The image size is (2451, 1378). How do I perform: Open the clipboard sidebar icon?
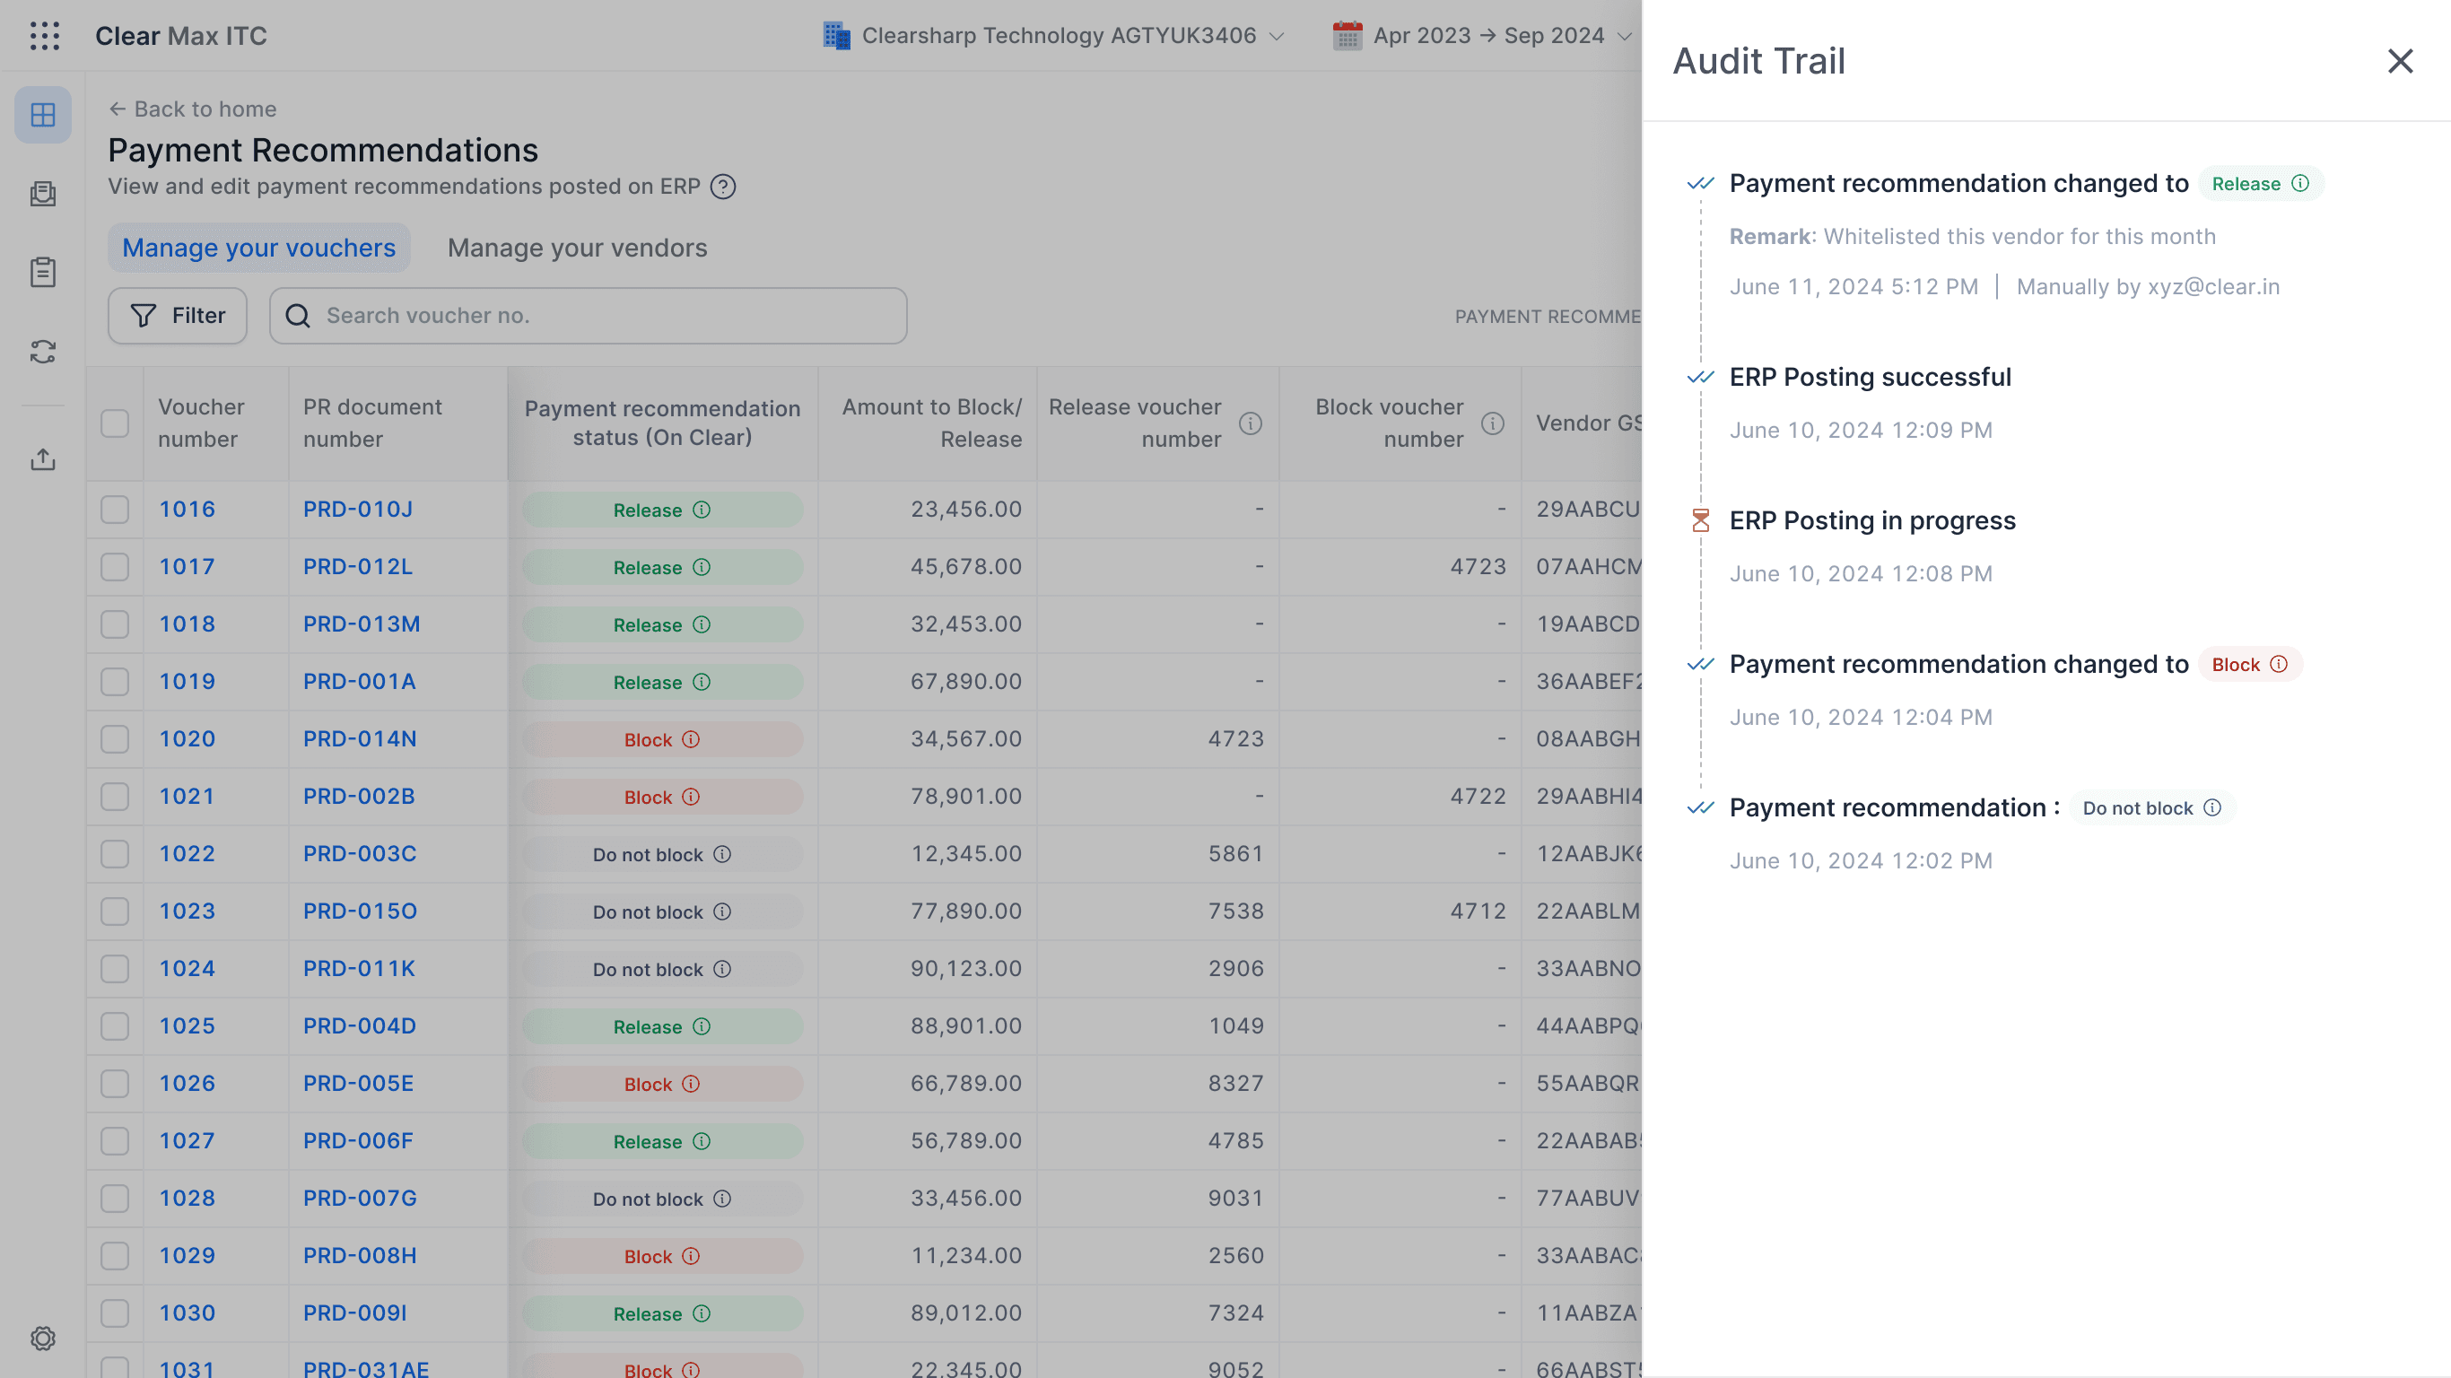[x=43, y=272]
